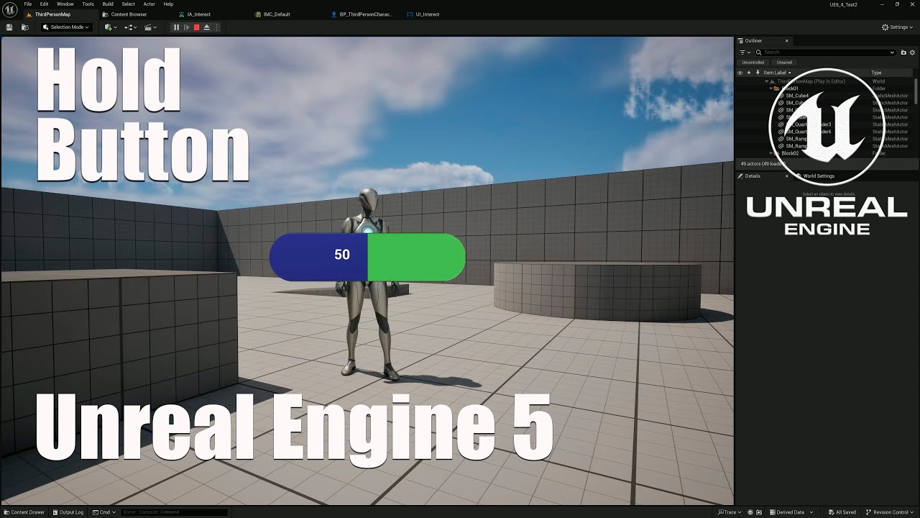Open the Output Log
This screenshot has height=518, width=920.
tap(68, 512)
